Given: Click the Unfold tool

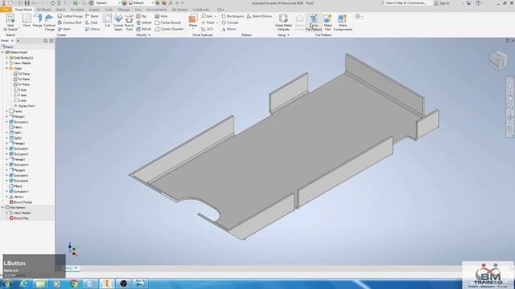Looking at the screenshot, I should [x=144, y=22].
